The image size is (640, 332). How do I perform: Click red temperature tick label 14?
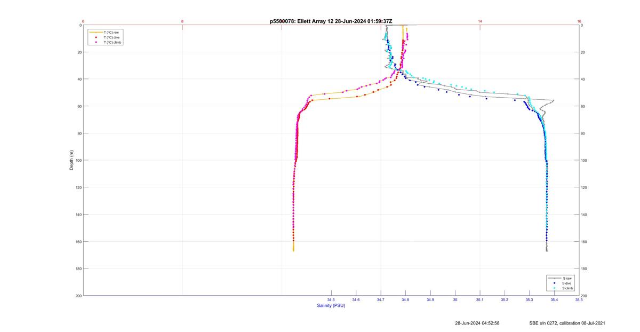click(x=480, y=21)
